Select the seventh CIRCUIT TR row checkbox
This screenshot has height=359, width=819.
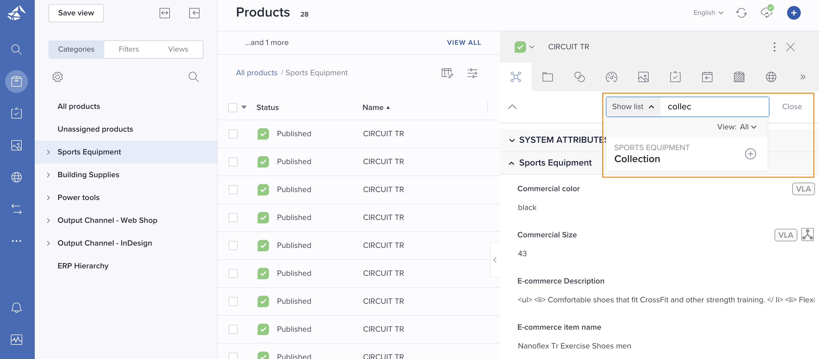[x=233, y=301]
